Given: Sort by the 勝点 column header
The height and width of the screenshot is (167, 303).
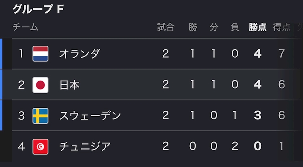Looking at the screenshot, I should [258, 27].
